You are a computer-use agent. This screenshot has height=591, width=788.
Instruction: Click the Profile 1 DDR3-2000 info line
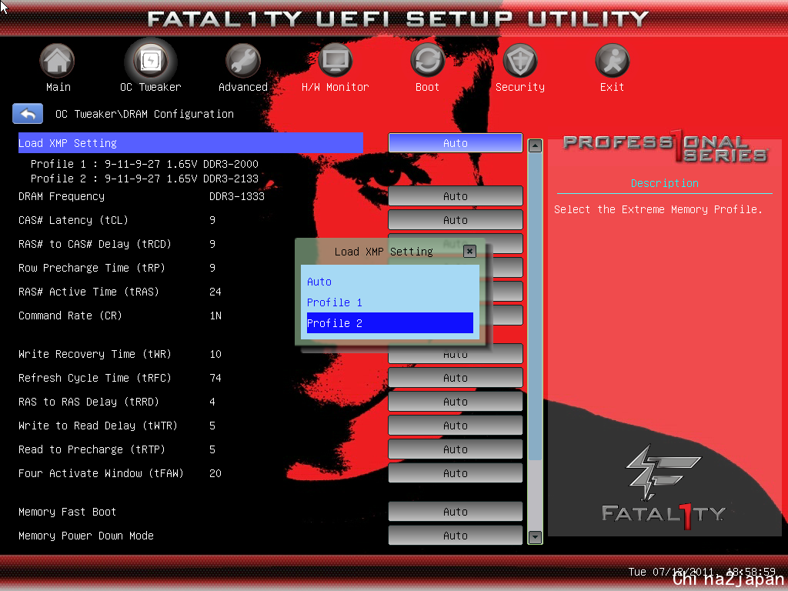point(144,164)
